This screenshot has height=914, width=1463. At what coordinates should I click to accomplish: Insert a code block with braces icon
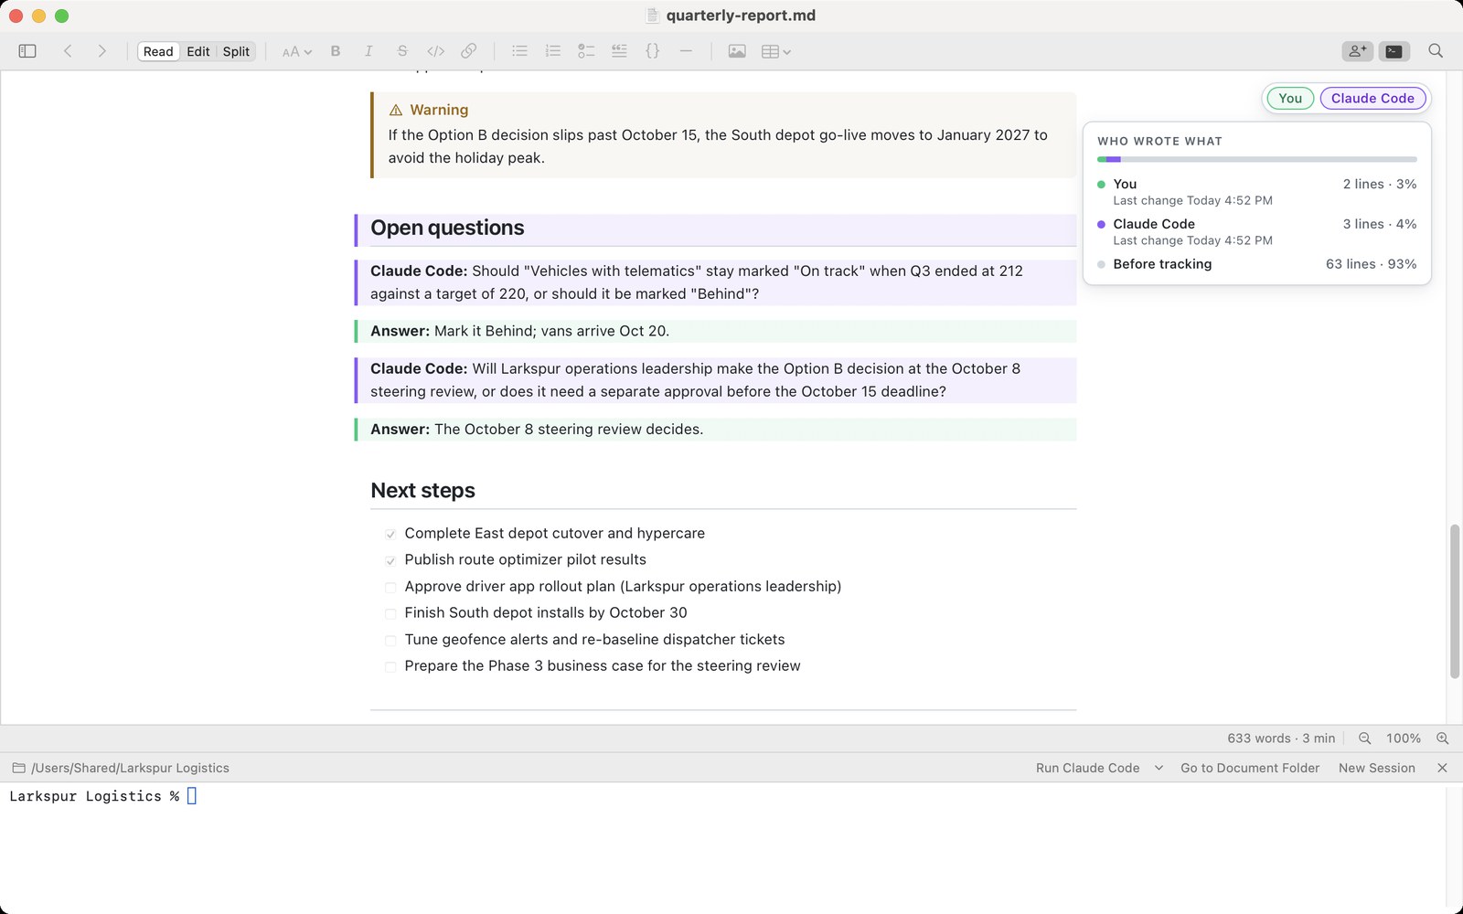652,51
